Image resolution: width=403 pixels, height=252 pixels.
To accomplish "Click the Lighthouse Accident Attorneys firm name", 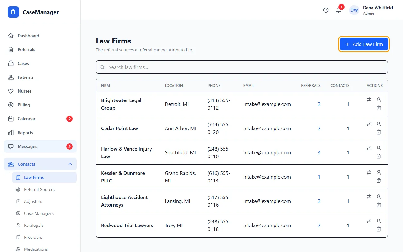I will point(124,201).
